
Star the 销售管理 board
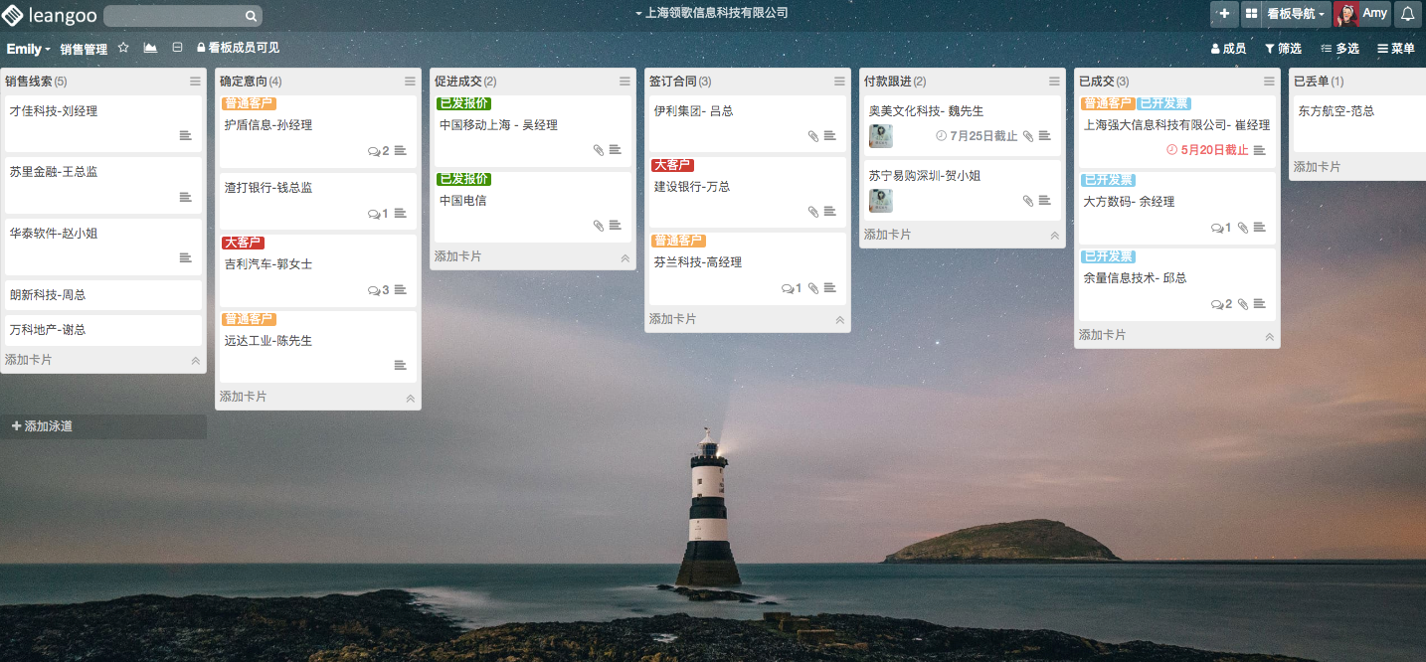click(123, 48)
